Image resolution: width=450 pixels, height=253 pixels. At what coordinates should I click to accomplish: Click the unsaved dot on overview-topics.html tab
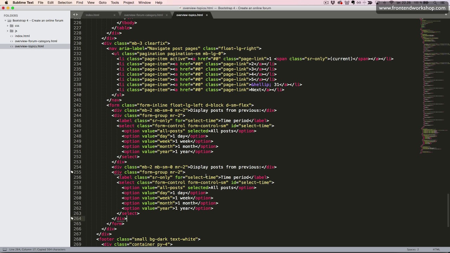[x=207, y=15]
